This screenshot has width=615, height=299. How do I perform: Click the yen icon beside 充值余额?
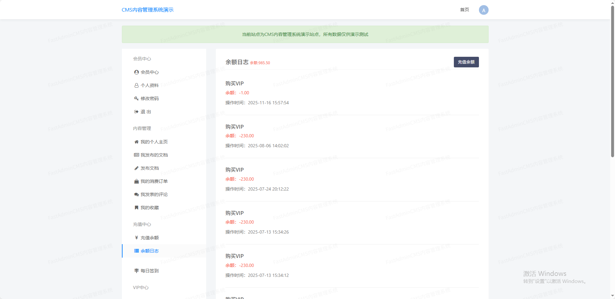tap(136, 238)
